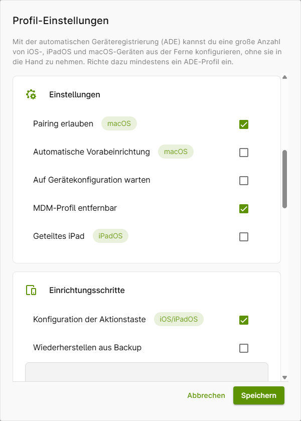Click the green gear icon beside Einstellungen
Screen dimensions: 301x421
(30, 94)
